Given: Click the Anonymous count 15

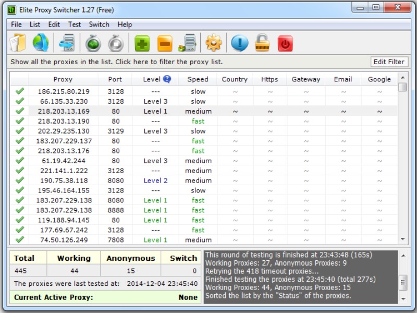Looking at the screenshot, I should (131, 271).
